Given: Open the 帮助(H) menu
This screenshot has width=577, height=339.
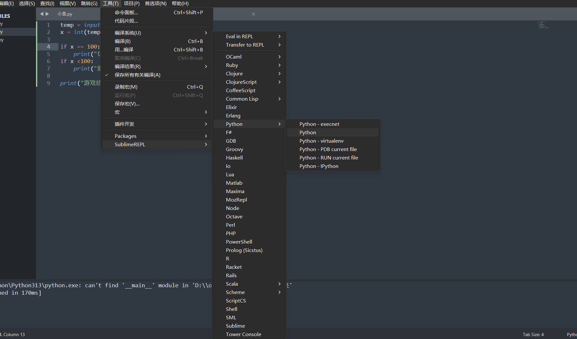Looking at the screenshot, I should click(180, 4).
